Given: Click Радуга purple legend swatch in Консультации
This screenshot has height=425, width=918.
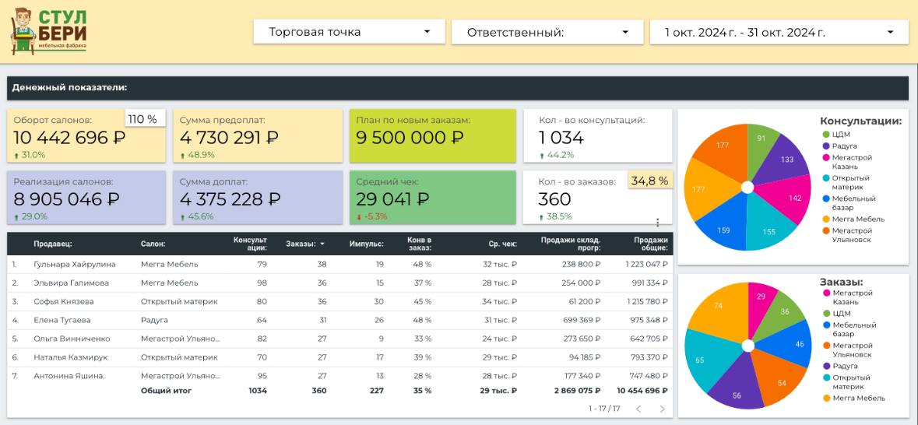Looking at the screenshot, I should pos(825,146).
